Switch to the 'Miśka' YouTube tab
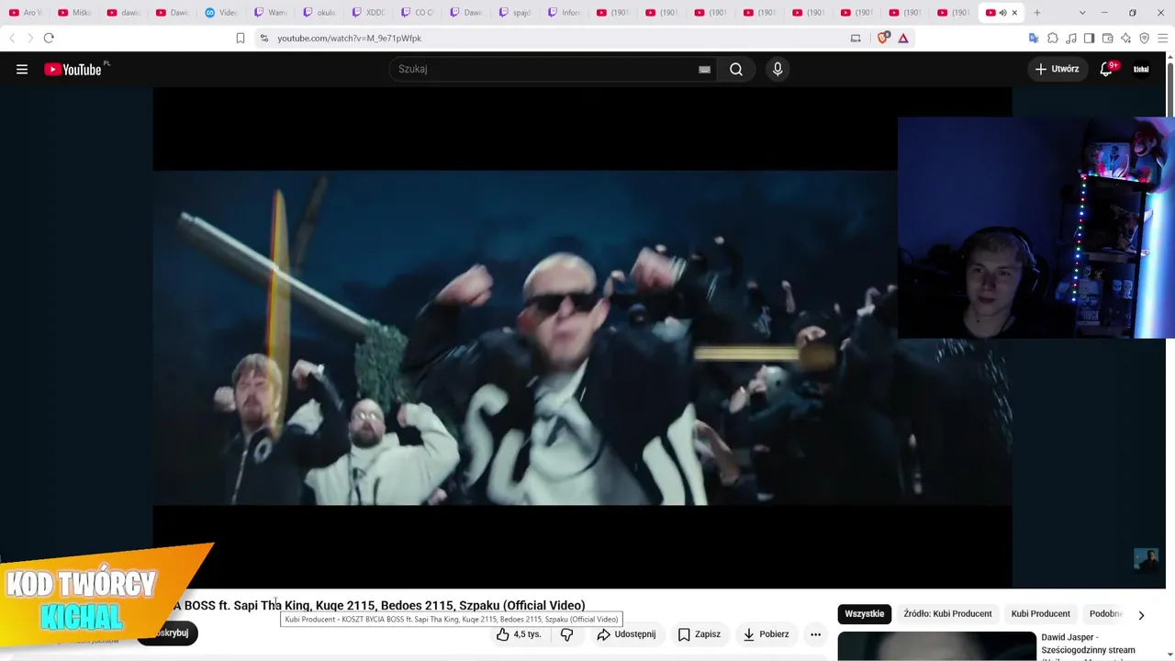 click(x=75, y=13)
